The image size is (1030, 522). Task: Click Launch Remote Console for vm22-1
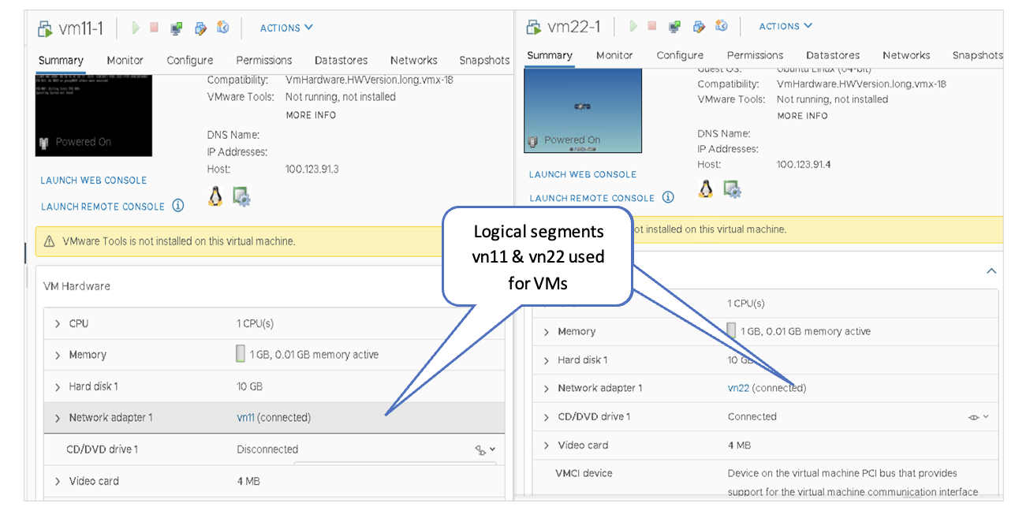click(x=592, y=198)
